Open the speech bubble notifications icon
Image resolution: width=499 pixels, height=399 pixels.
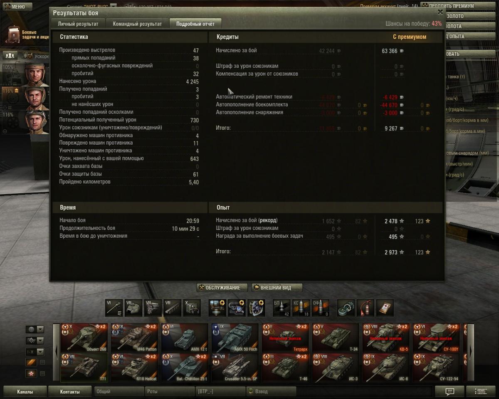[450, 392]
